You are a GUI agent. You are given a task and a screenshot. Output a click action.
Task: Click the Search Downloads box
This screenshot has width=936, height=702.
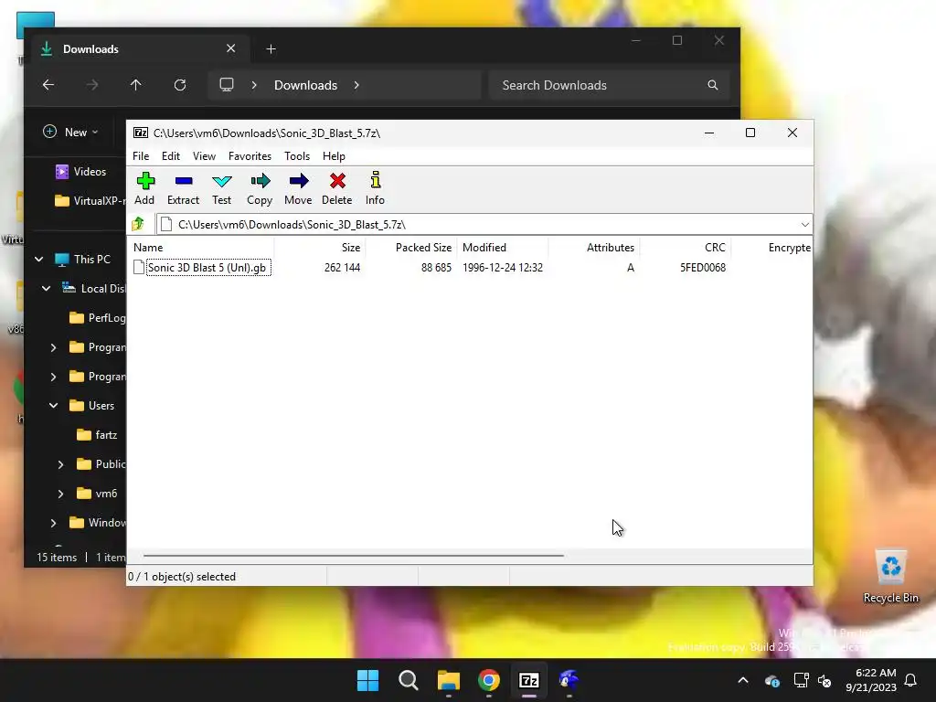[609, 85]
